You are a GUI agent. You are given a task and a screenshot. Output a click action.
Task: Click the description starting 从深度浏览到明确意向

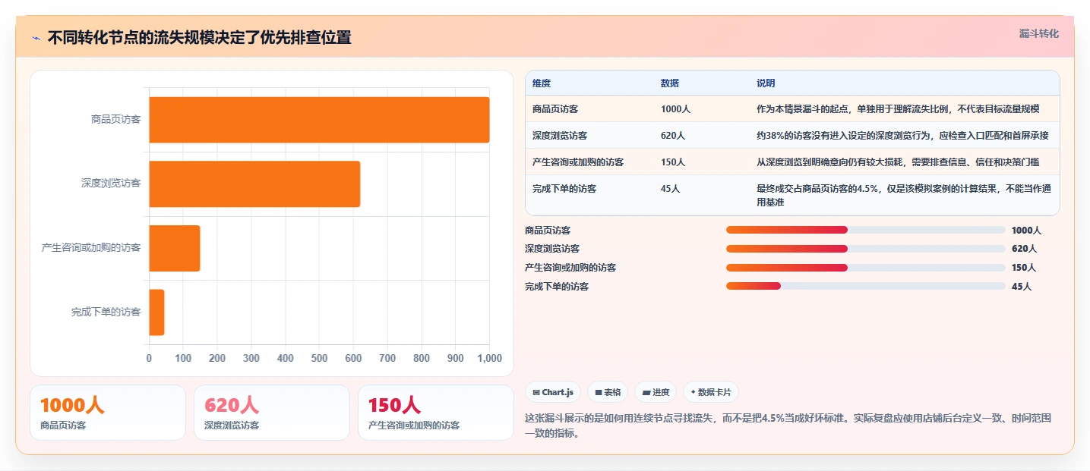898,162
